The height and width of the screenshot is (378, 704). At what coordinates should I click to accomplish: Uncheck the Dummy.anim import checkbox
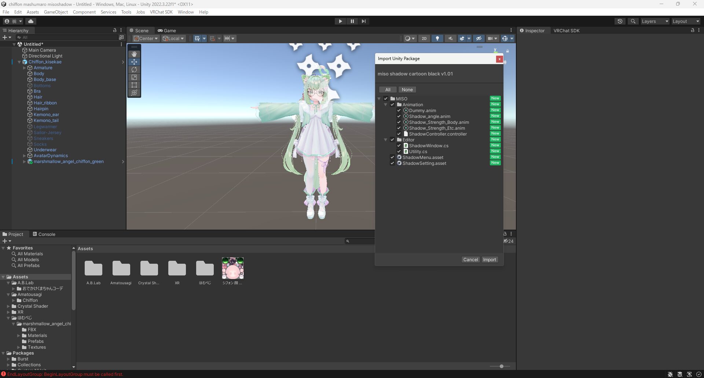399,110
